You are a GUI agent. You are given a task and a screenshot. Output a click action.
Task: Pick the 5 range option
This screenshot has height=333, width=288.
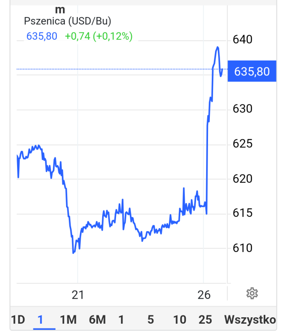tap(151, 320)
